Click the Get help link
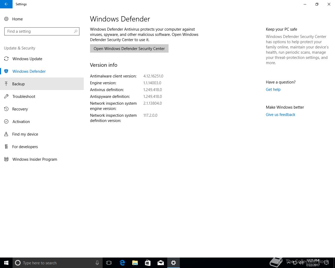Viewport: 335px width, 268px height. pyautogui.click(x=273, y=90)
